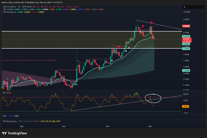Select the TBT Divergence indicator legend
Viewport: 207px width, 138px height.
(x=10, y=12)
